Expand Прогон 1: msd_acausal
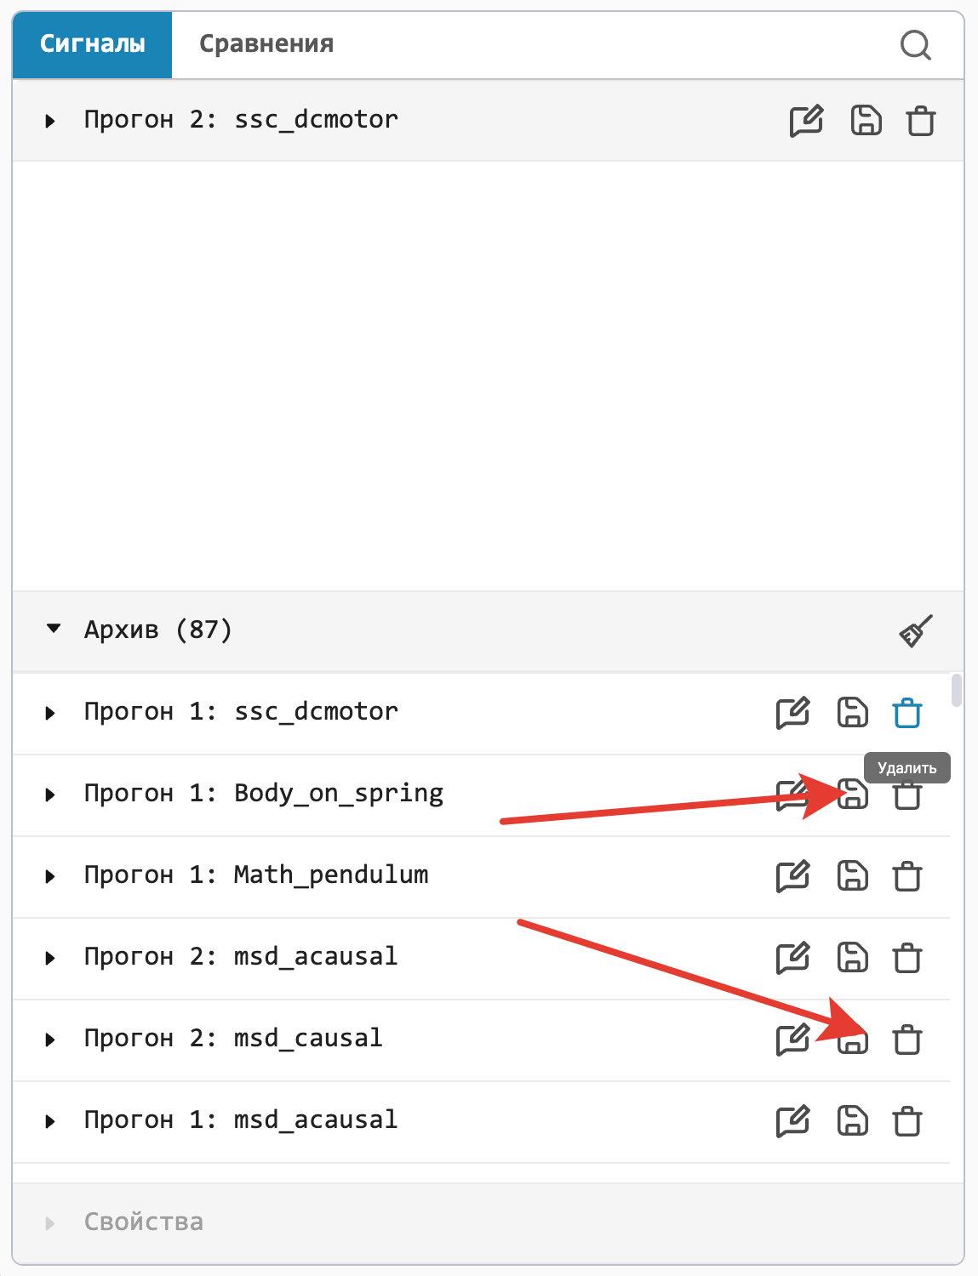 [x=50, y=1121]
